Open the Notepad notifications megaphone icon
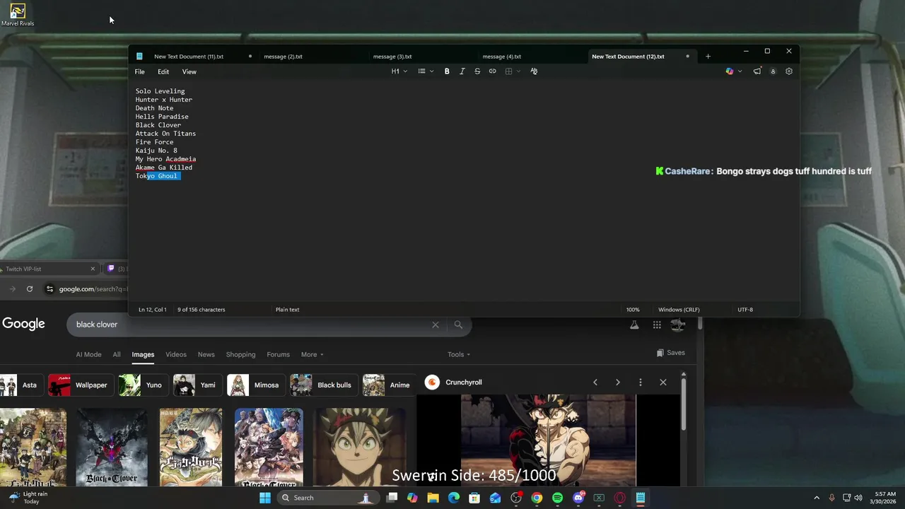Viewport: 905px width, 509px height. tap(757, 71)
